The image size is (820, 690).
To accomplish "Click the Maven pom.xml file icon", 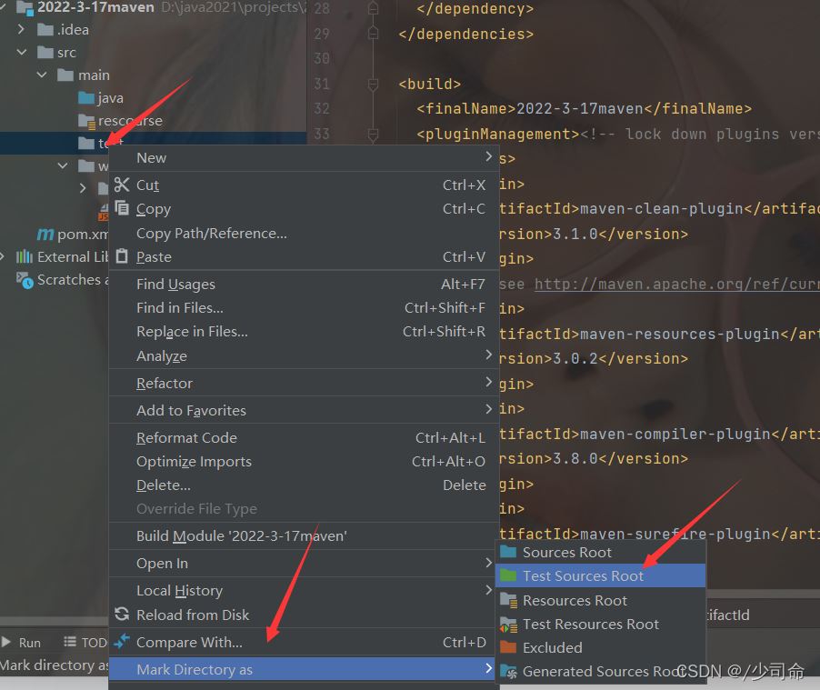I will [x=45, y=234].
